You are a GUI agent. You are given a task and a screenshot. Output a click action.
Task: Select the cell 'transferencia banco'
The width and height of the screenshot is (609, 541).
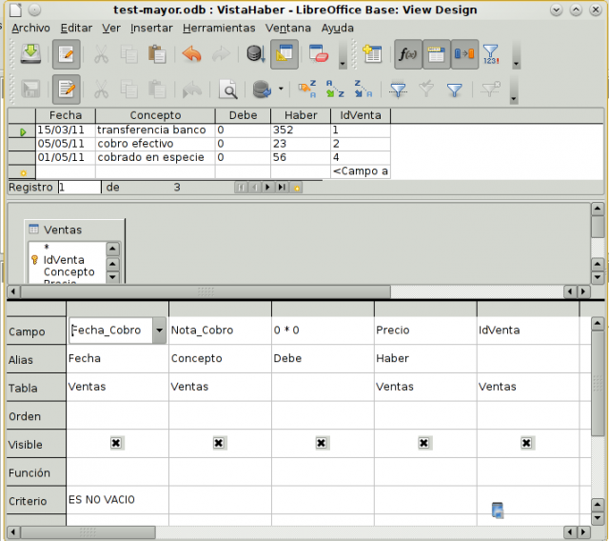click(155, 130)
